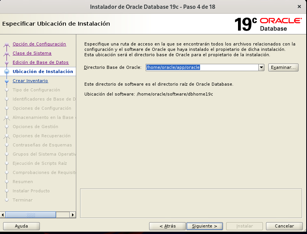Screen dimensions: 307x234
Task: Open help with the Ayuda button
Action: (21, 226)
